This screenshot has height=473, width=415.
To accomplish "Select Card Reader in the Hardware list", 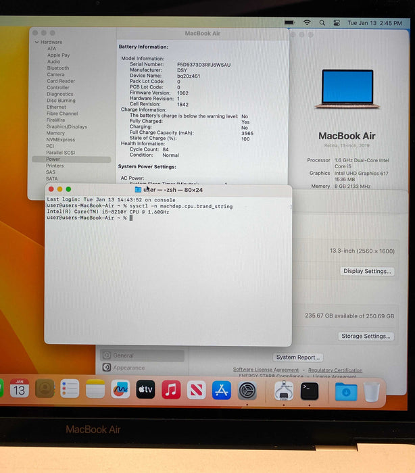I will coord(61,81).
